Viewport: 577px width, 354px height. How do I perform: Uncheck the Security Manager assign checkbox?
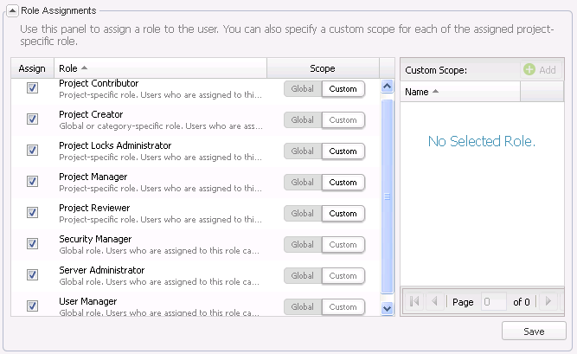[32, 244]
